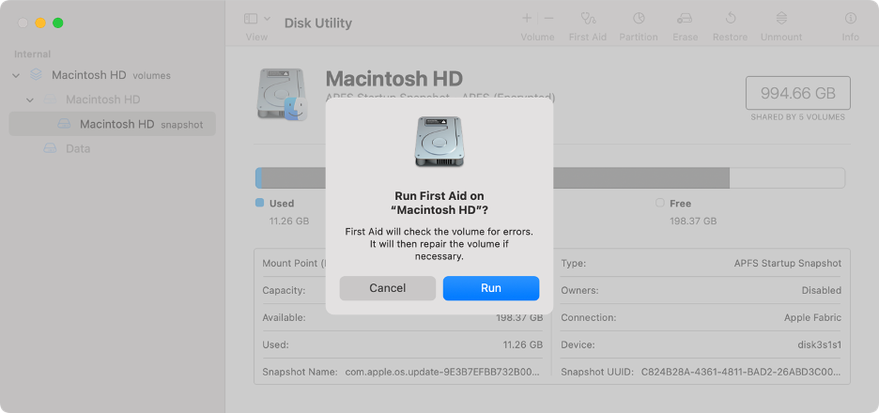Click the hard drive icon in dialog

point(439,141)
